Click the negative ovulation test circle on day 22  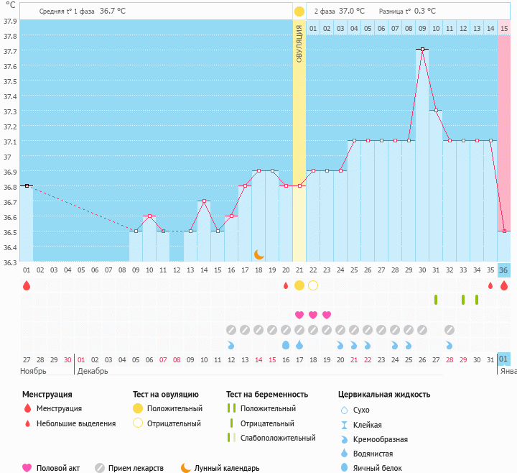click(x=313, y=285)
